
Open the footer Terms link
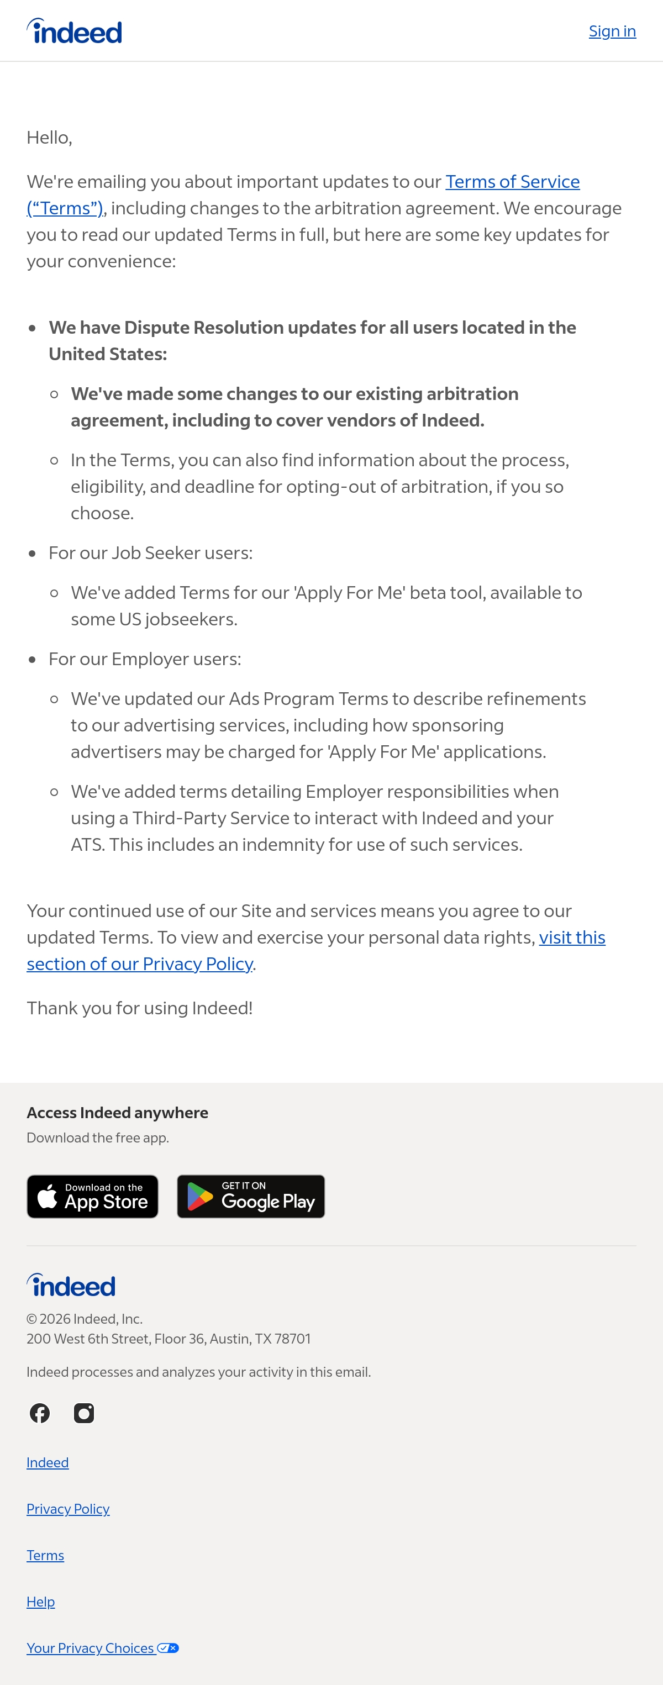point(45,1556)
